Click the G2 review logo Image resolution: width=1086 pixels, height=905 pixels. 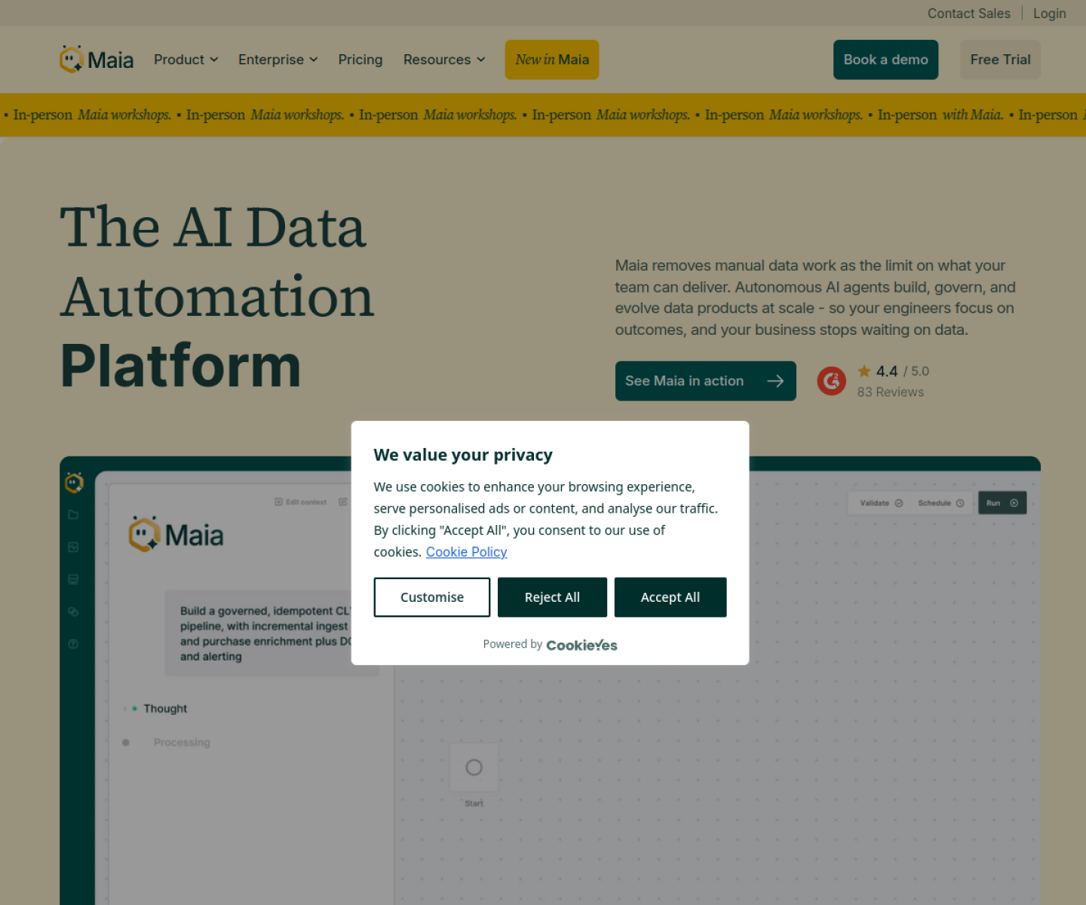coord(832,381)
